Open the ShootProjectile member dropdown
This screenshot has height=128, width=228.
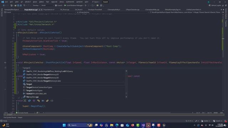pyautogui.click(x=186, y=12)
